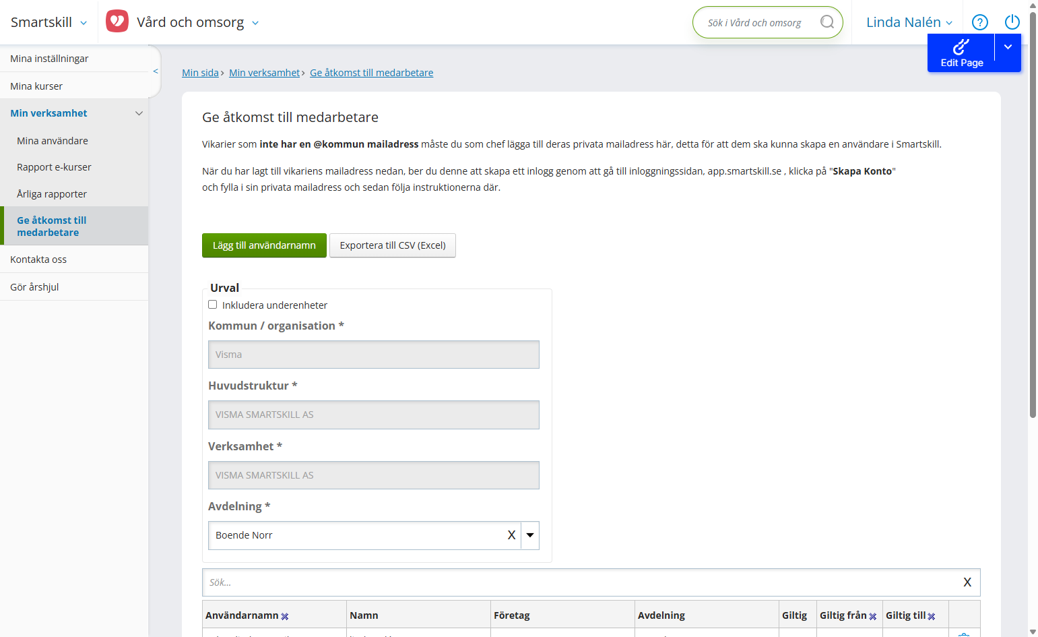Click the magnifier icon in the search box
1038x637 pixels.
coord(827,22)
